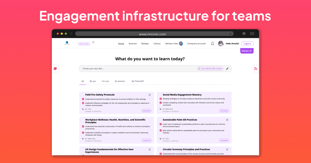Click file icon on Sustainable Palm Oil card
Viewport: 311px width, 163px height.
227,120
